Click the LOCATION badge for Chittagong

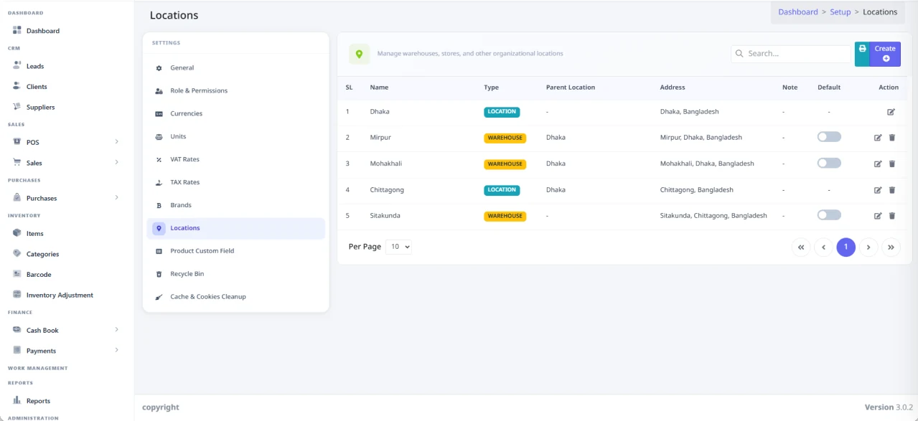502,190
